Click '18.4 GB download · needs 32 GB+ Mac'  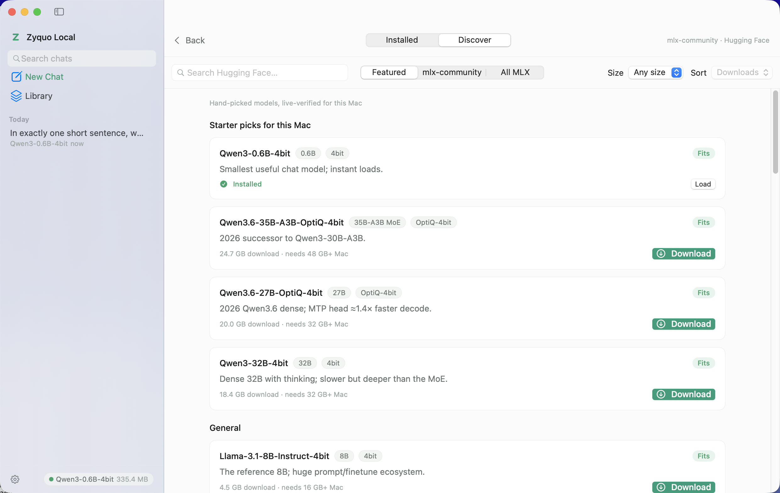tap(283, 394)
